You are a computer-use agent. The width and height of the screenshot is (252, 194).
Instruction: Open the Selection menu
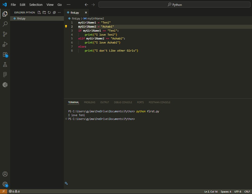pyautogui.click(x=36, y=5)
